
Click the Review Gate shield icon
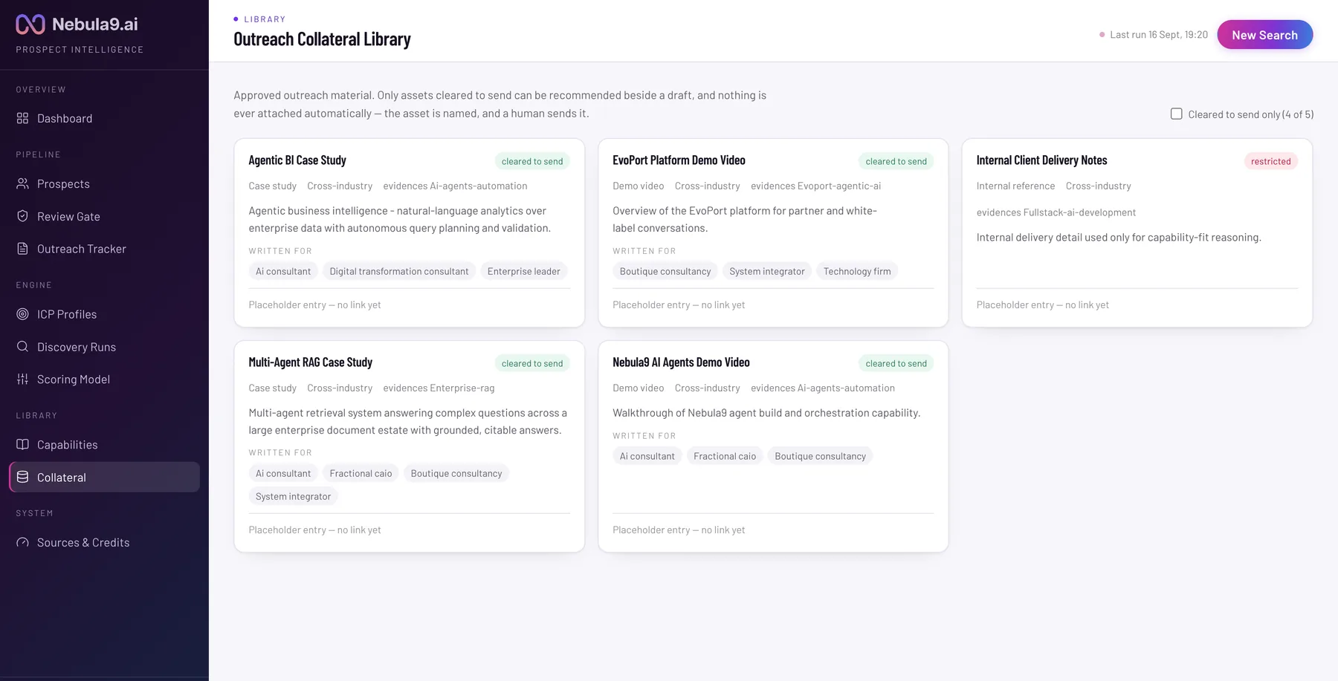23,216
